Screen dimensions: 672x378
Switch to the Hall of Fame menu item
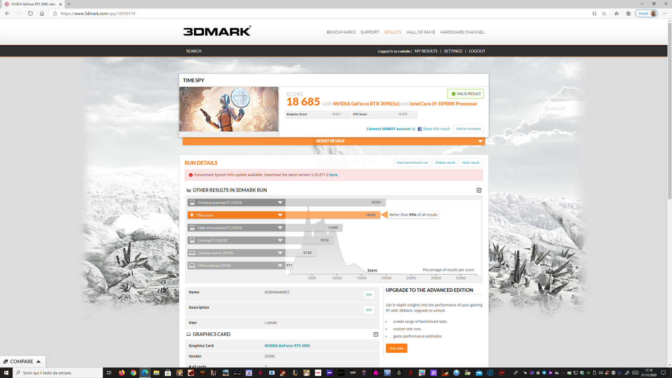click(x=420, y=32)
